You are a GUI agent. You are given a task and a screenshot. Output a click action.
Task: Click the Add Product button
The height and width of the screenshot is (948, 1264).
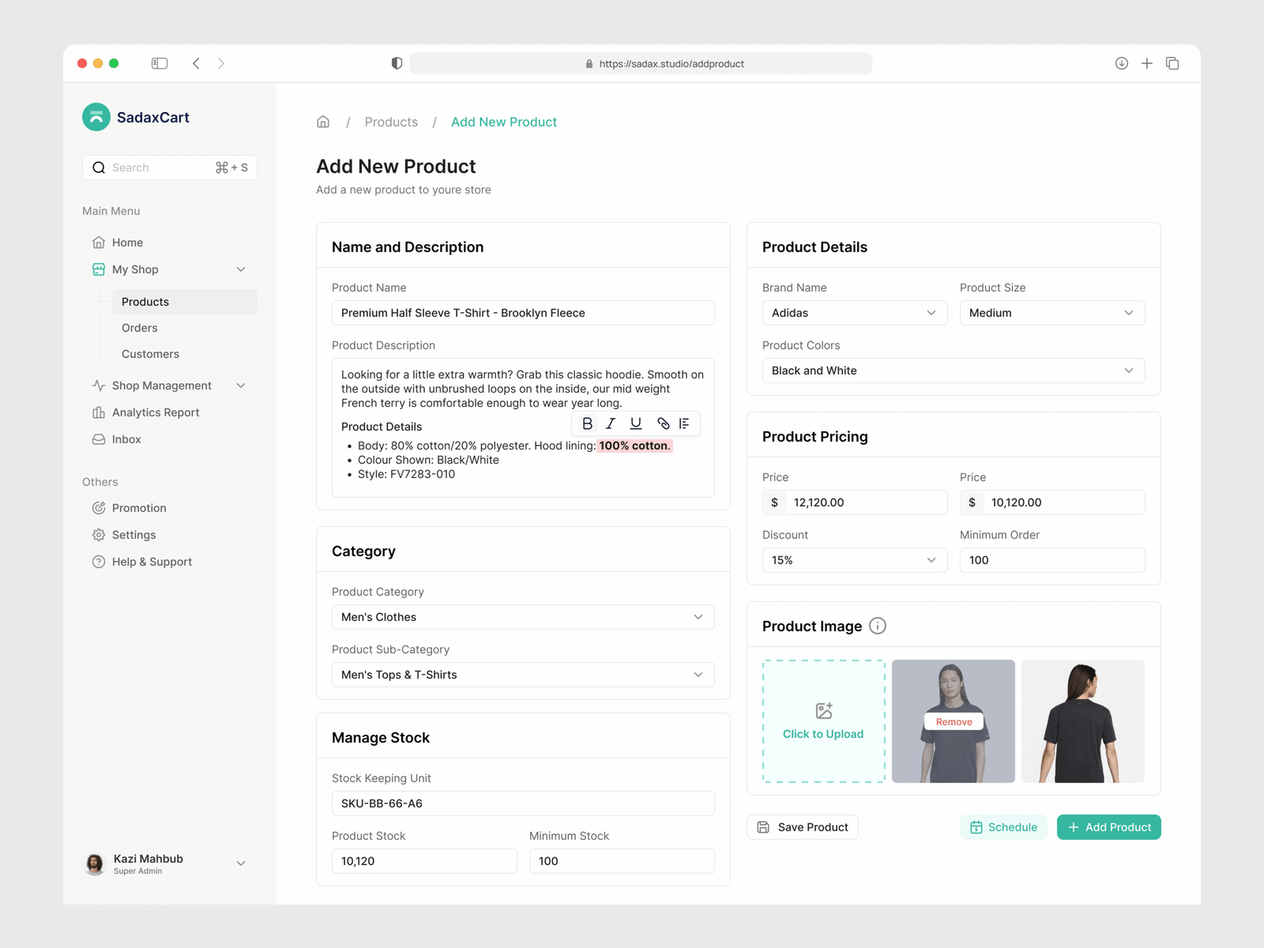(x=1108, y=827)
